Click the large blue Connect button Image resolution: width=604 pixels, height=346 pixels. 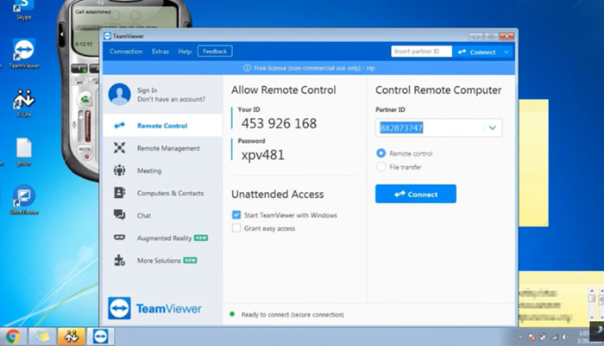tap(415, 194)
